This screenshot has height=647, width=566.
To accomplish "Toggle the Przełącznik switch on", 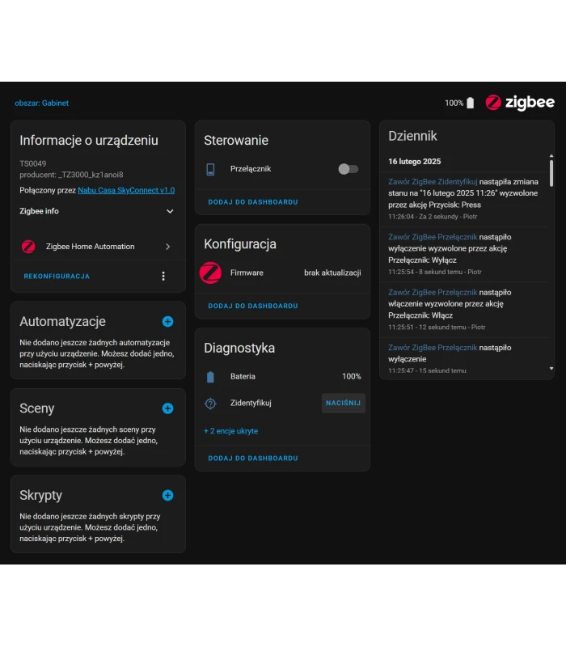I will pyautogui.click(x=348, y=169).
